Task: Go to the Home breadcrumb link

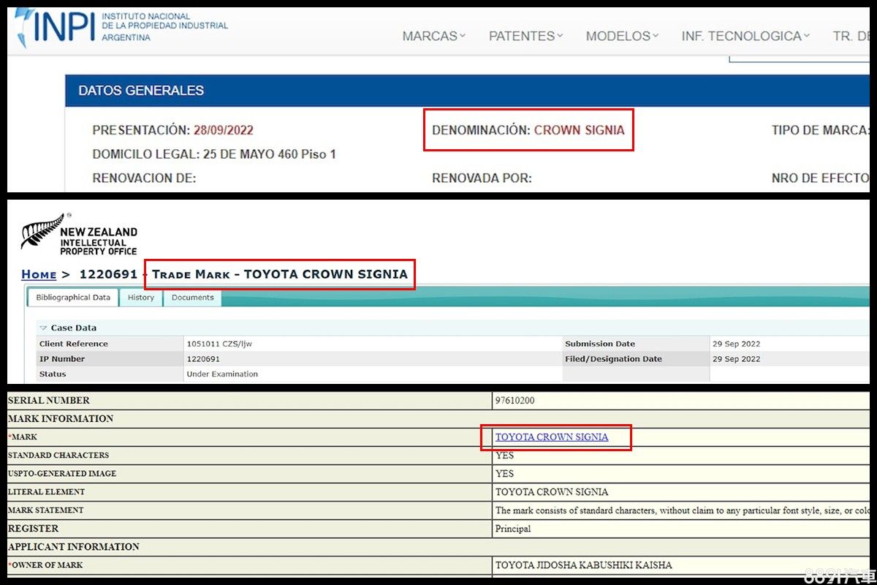Action: 39,274
